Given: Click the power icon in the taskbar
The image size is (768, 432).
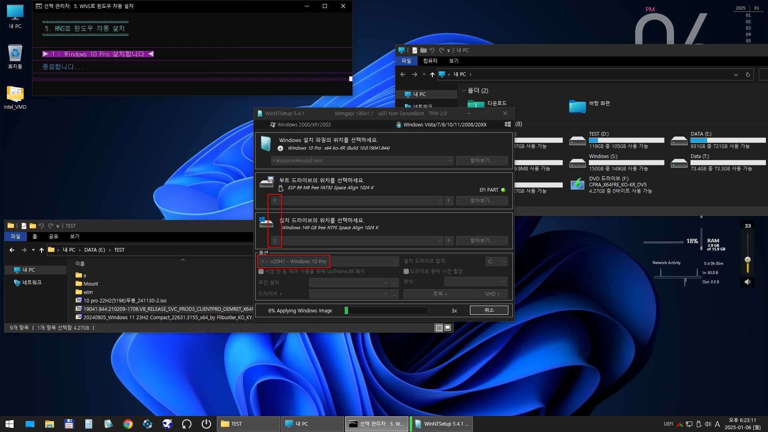Looking at the screenshot, I should tap(206, 424).
